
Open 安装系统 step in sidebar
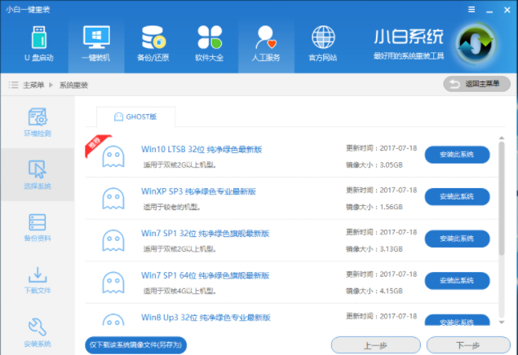click(37, 331)
